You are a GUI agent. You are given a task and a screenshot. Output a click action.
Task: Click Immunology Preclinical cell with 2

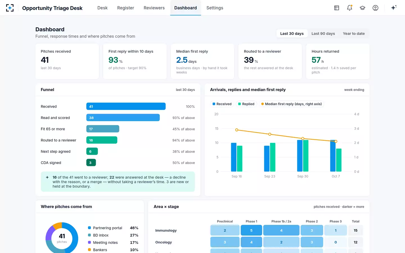[225, 230]
